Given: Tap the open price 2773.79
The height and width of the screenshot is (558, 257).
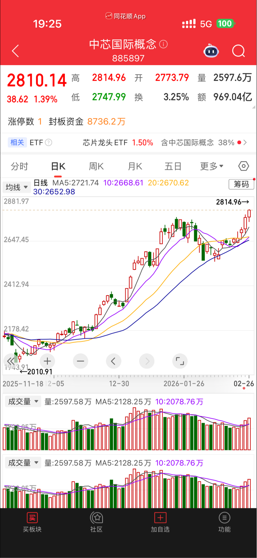Looking at the screenshot, I should point(172,78).
